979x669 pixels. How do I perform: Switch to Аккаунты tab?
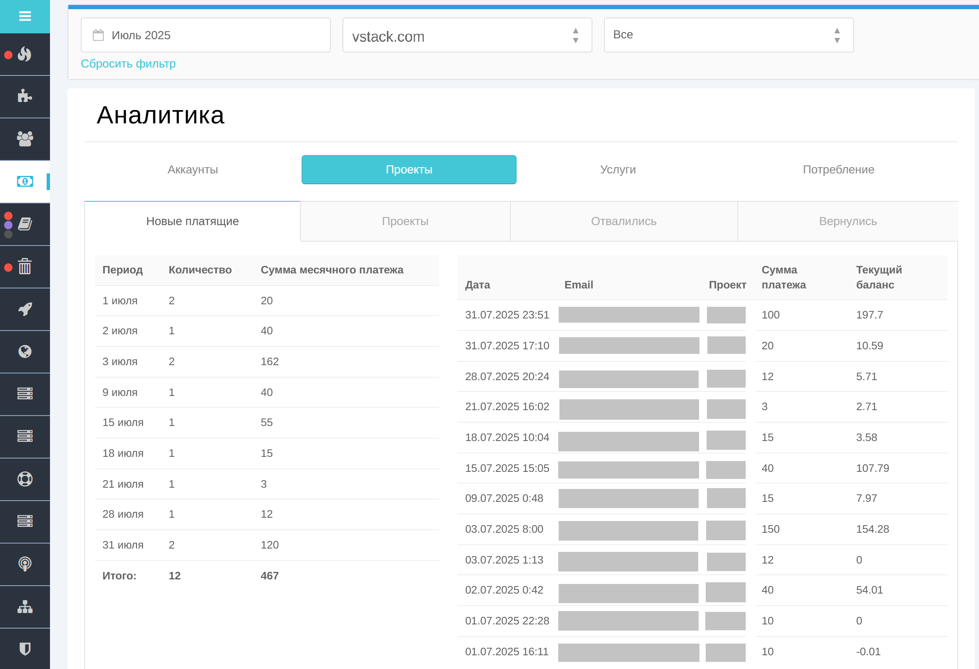point(192,170)
